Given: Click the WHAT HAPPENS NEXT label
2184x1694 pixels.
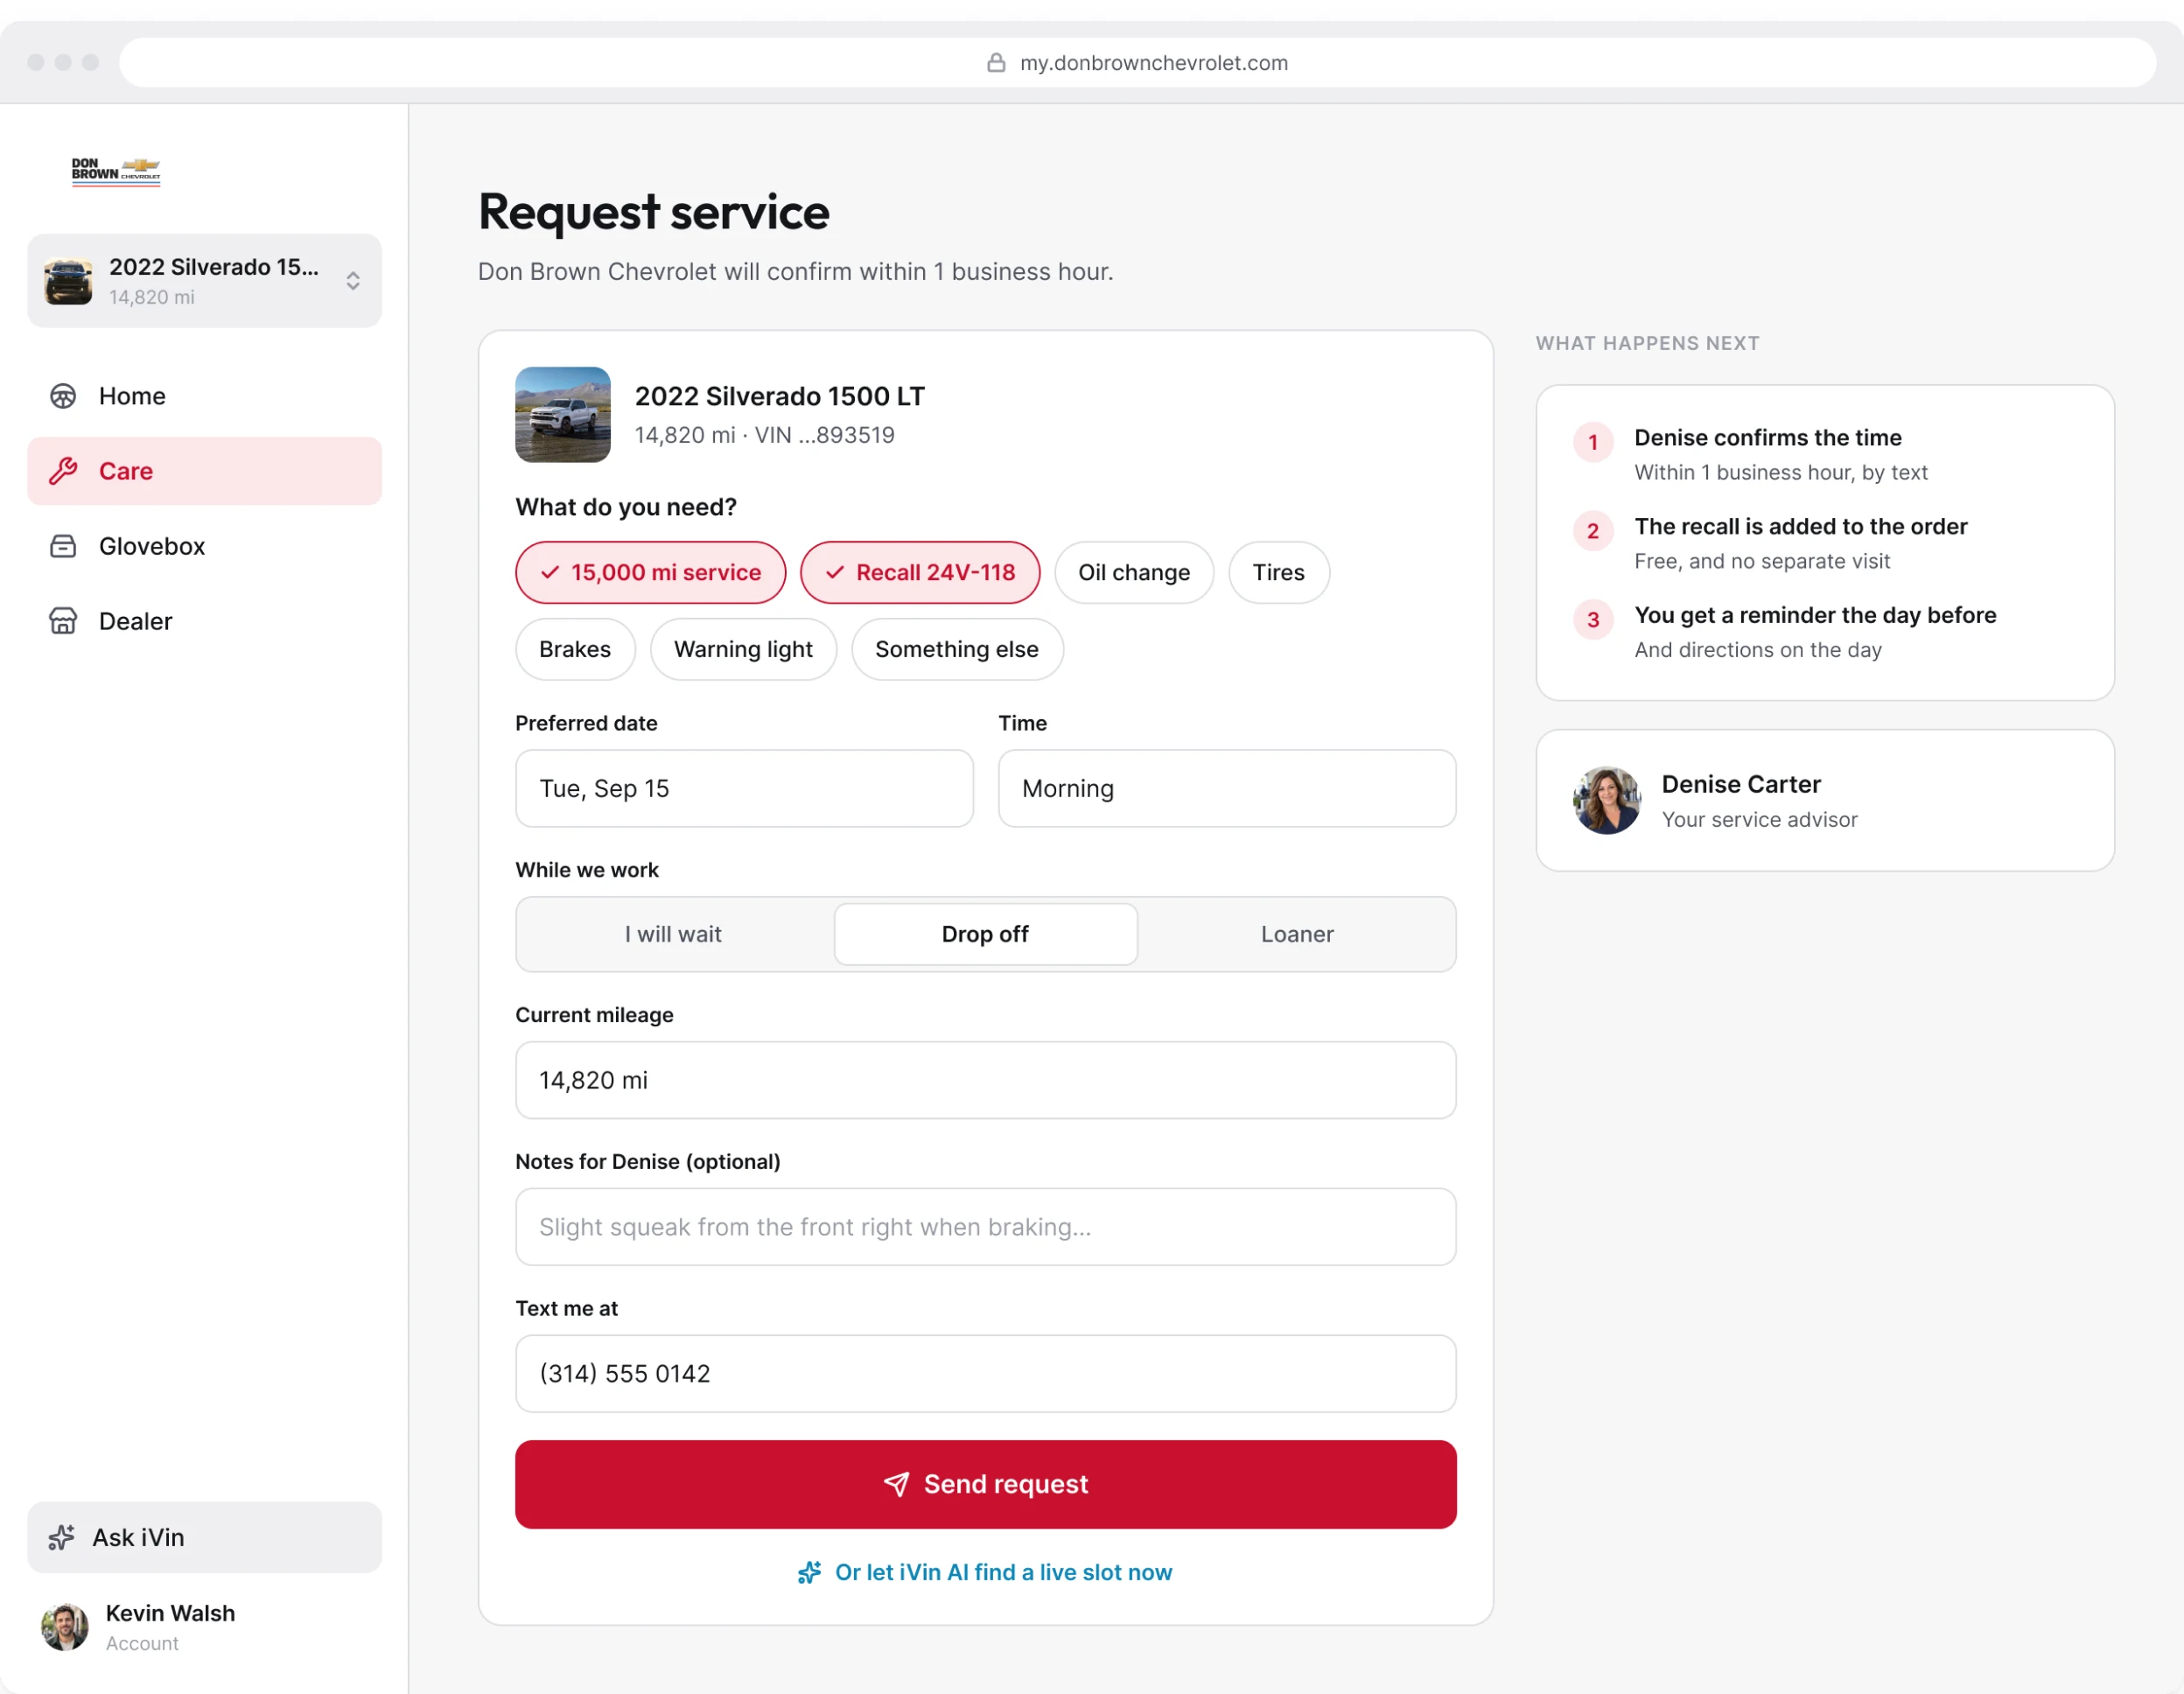Looking at the screenshot, I should [1648, 343].
